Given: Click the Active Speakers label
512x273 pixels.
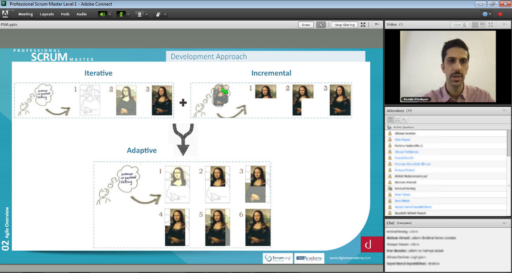Looking at the screenshot, I should pos(404,127).
